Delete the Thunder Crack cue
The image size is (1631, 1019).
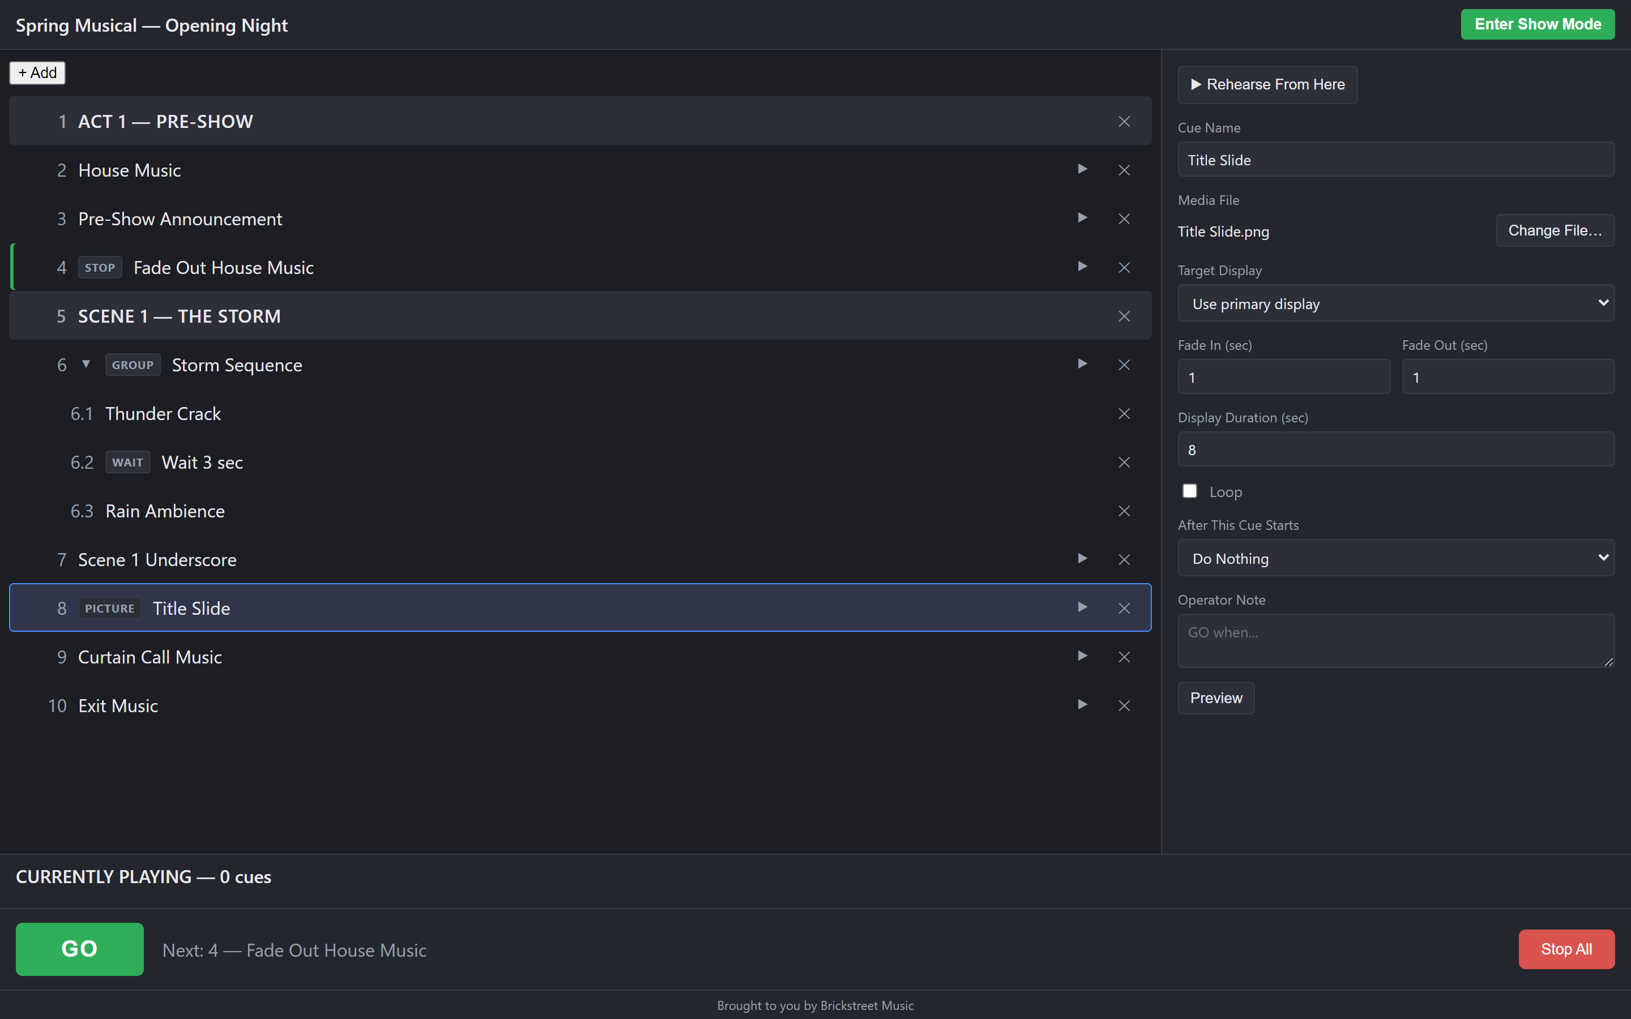point(1124,413)
